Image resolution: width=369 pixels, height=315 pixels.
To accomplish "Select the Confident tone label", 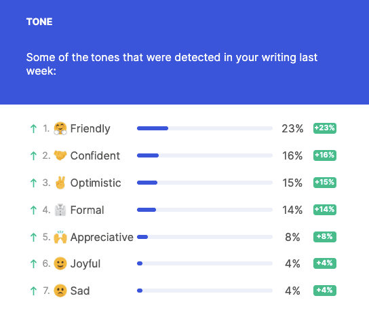I will pos(95,155).
